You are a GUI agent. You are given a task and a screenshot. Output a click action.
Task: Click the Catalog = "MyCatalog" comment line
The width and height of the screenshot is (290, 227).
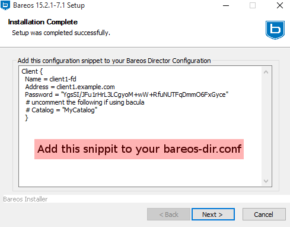62,110
